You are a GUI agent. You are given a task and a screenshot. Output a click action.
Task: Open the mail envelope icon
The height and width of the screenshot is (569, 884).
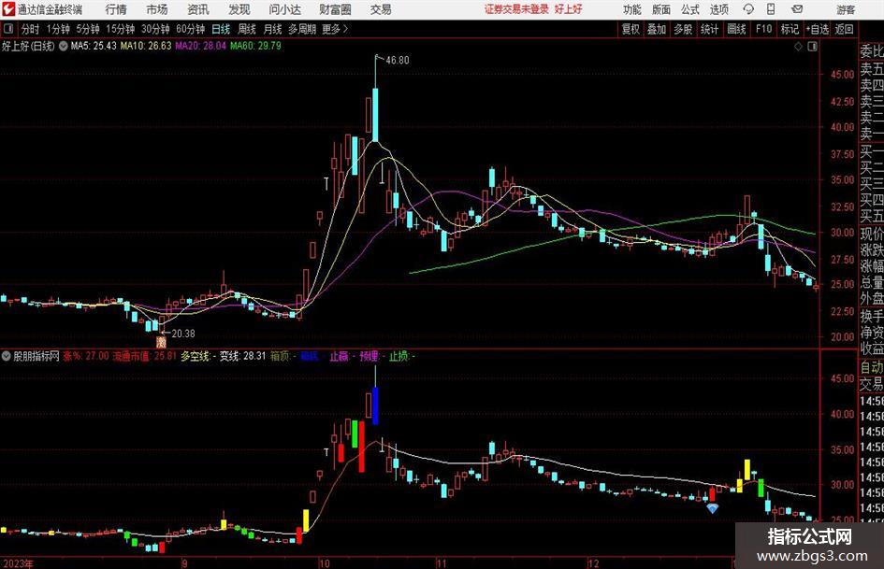tap(797, 9)
